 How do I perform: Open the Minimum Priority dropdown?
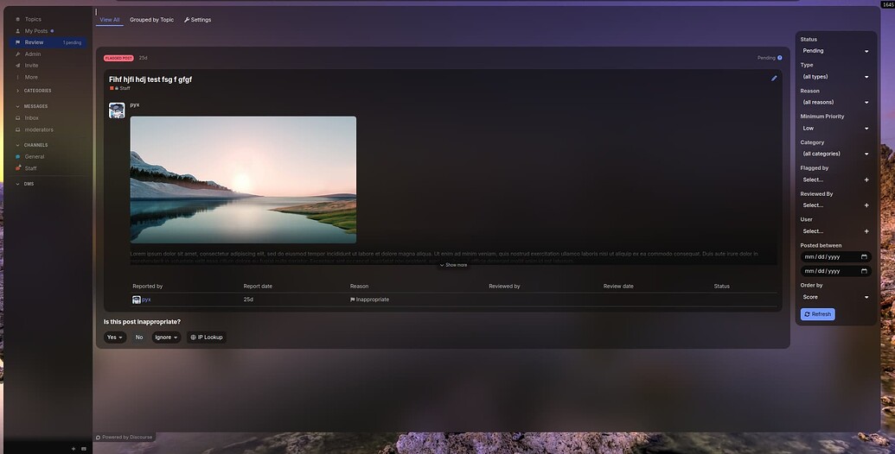tap(835, 128)
